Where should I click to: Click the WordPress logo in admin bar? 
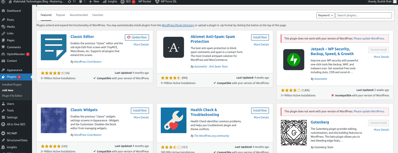4,2
